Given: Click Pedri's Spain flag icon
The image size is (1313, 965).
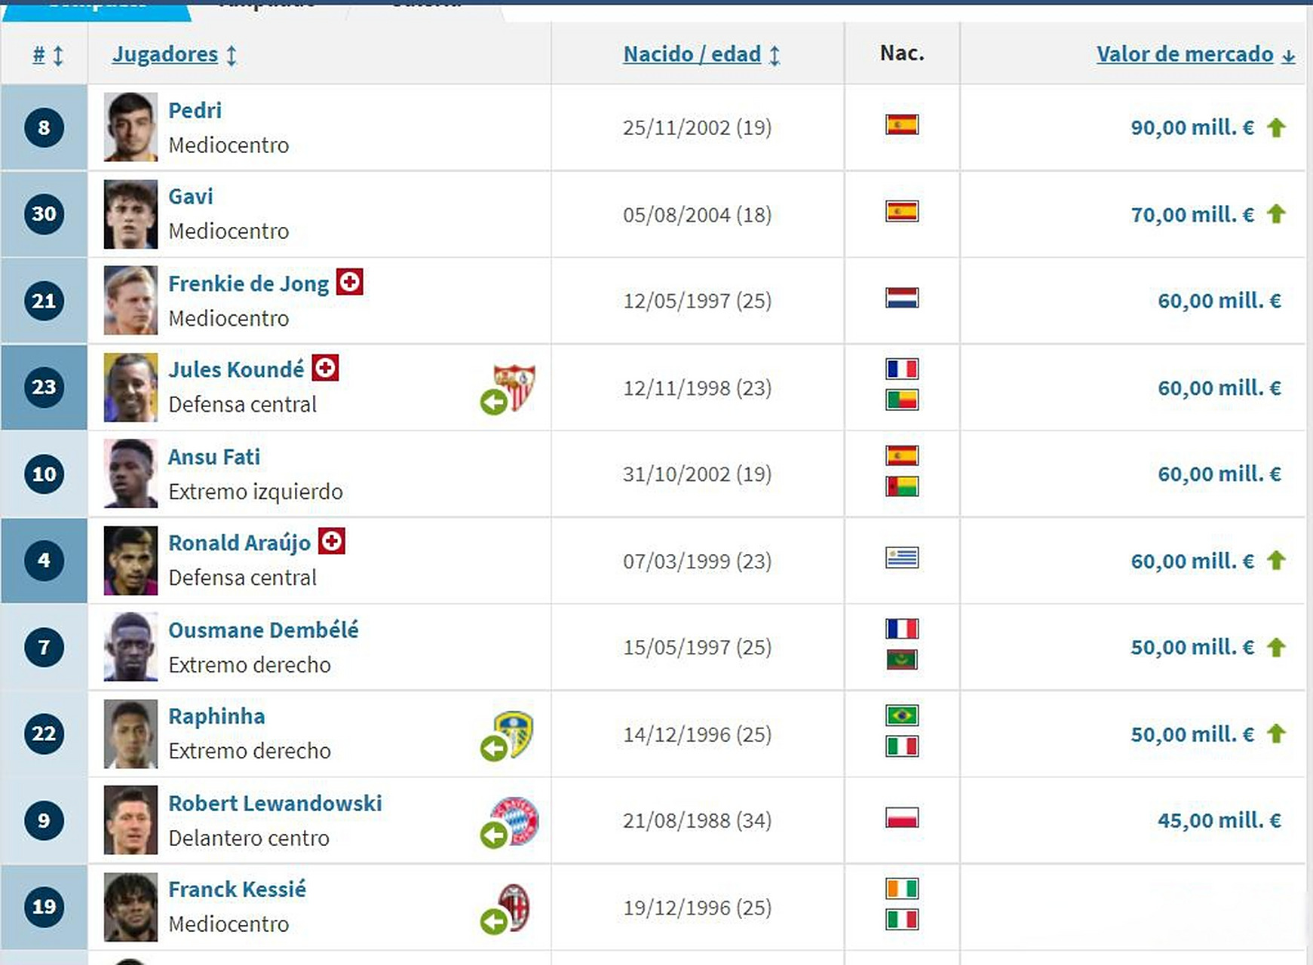Looking at the screenshot, I should 902,124.
